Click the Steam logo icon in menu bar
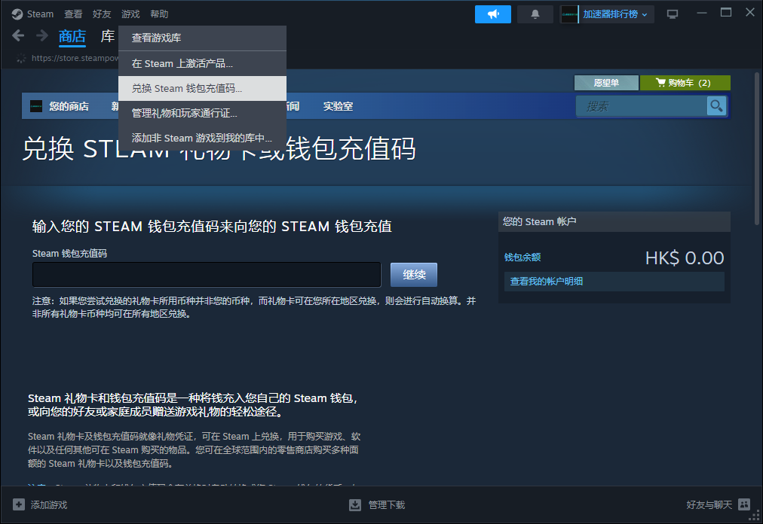The width and height of the screenshot is (763, 524). (x=17, y=14)
